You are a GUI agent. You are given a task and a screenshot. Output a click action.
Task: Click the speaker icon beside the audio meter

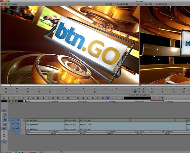pos(122,98)
